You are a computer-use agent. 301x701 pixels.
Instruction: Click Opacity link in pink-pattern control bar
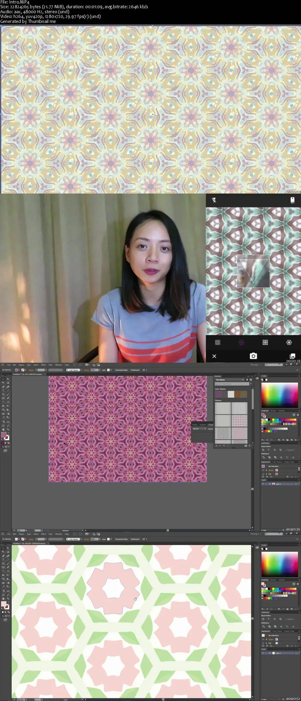click(x=87, y=370)
